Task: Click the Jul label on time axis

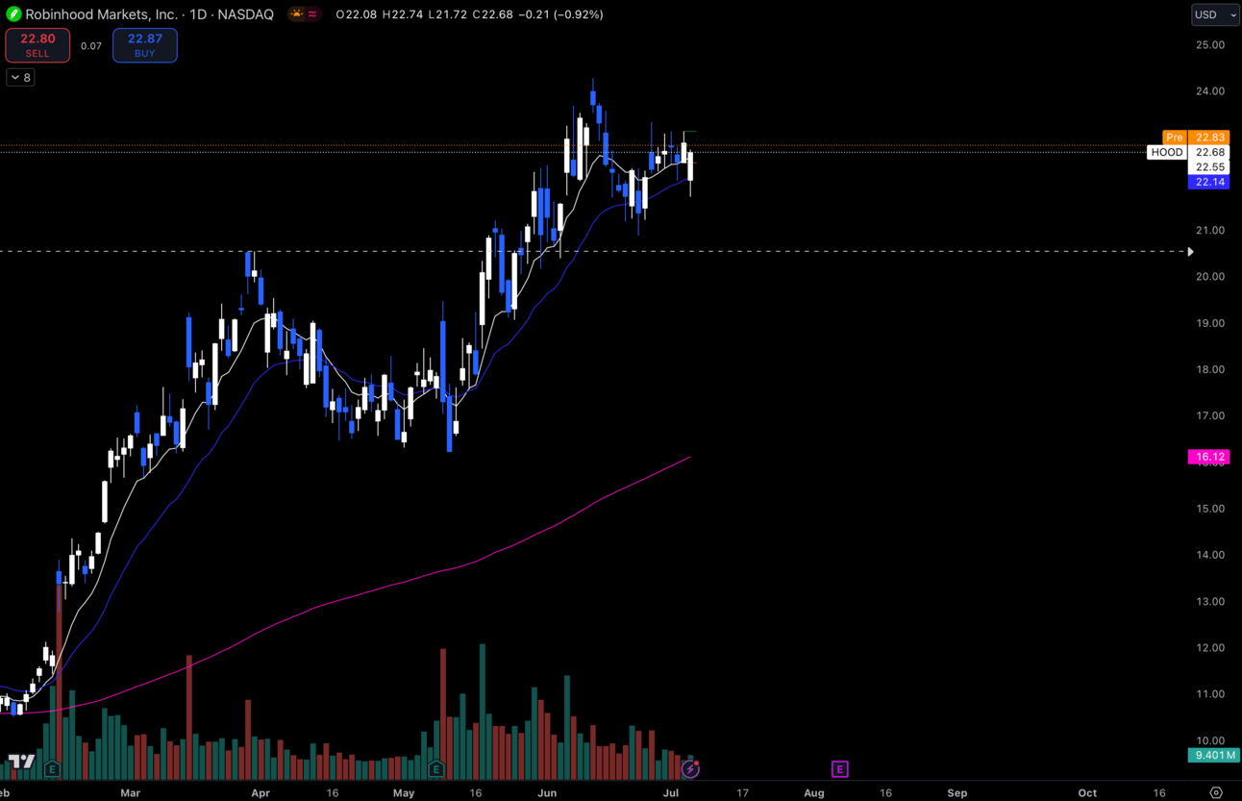Action: tap(671, 793)
